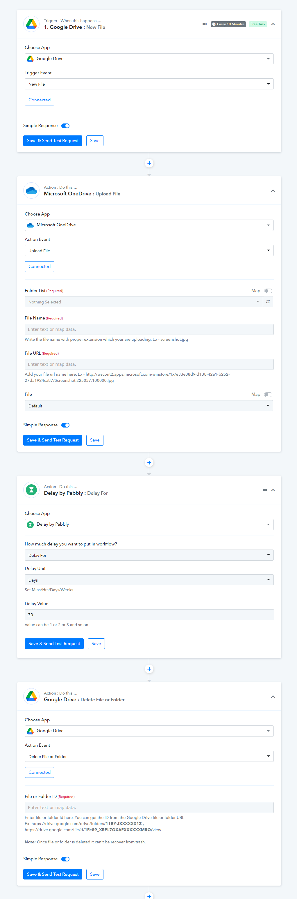Click the Delay by Pabbly hourglass logo in header
Viewport: 297px width, 899px height.
click(x=31, y=490)
